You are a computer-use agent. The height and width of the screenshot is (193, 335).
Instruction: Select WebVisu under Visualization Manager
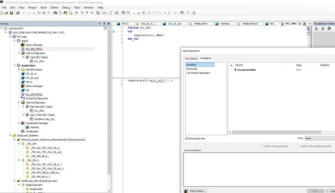tap(34, 127)
